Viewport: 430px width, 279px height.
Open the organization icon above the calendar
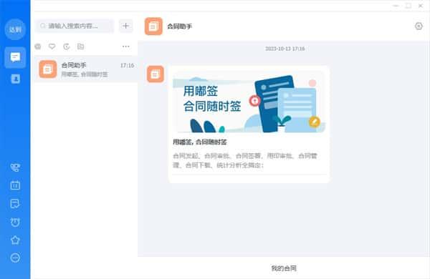[x=15, y=167]
